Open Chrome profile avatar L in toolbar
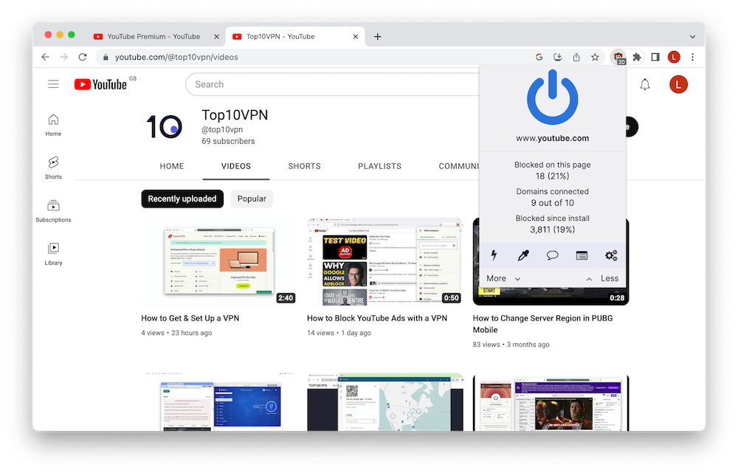The image size is (738, 474). tap(674, 57)
